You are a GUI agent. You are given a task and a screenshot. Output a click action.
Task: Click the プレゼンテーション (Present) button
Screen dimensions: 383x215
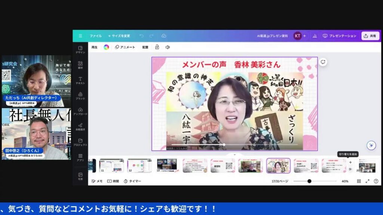pyautogui.click(x=340, y=36)
